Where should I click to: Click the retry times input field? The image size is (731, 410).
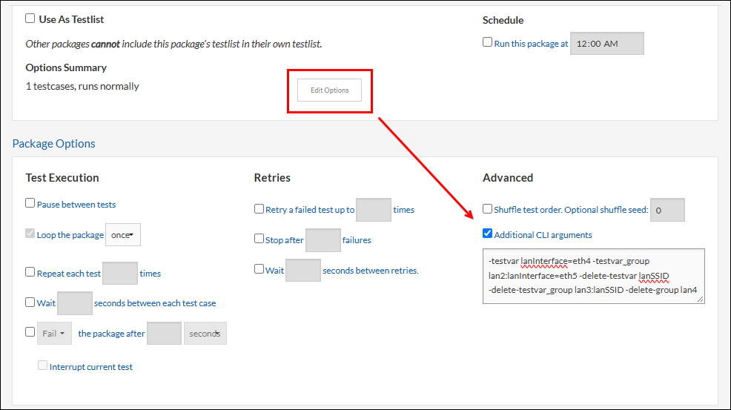pyautogui.click(x=374, y=209)
